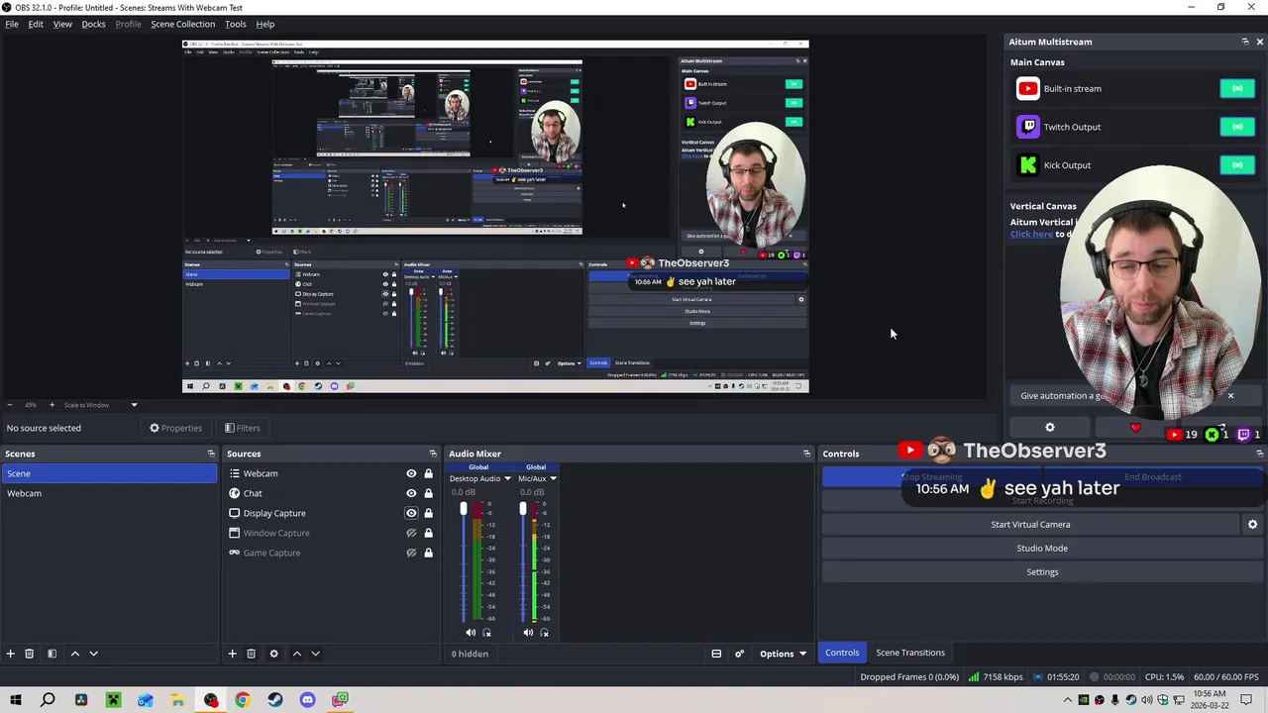Open Desktop Audio dropdown arrow
The width and height of the screenshot is (1268, 713).
507,479
